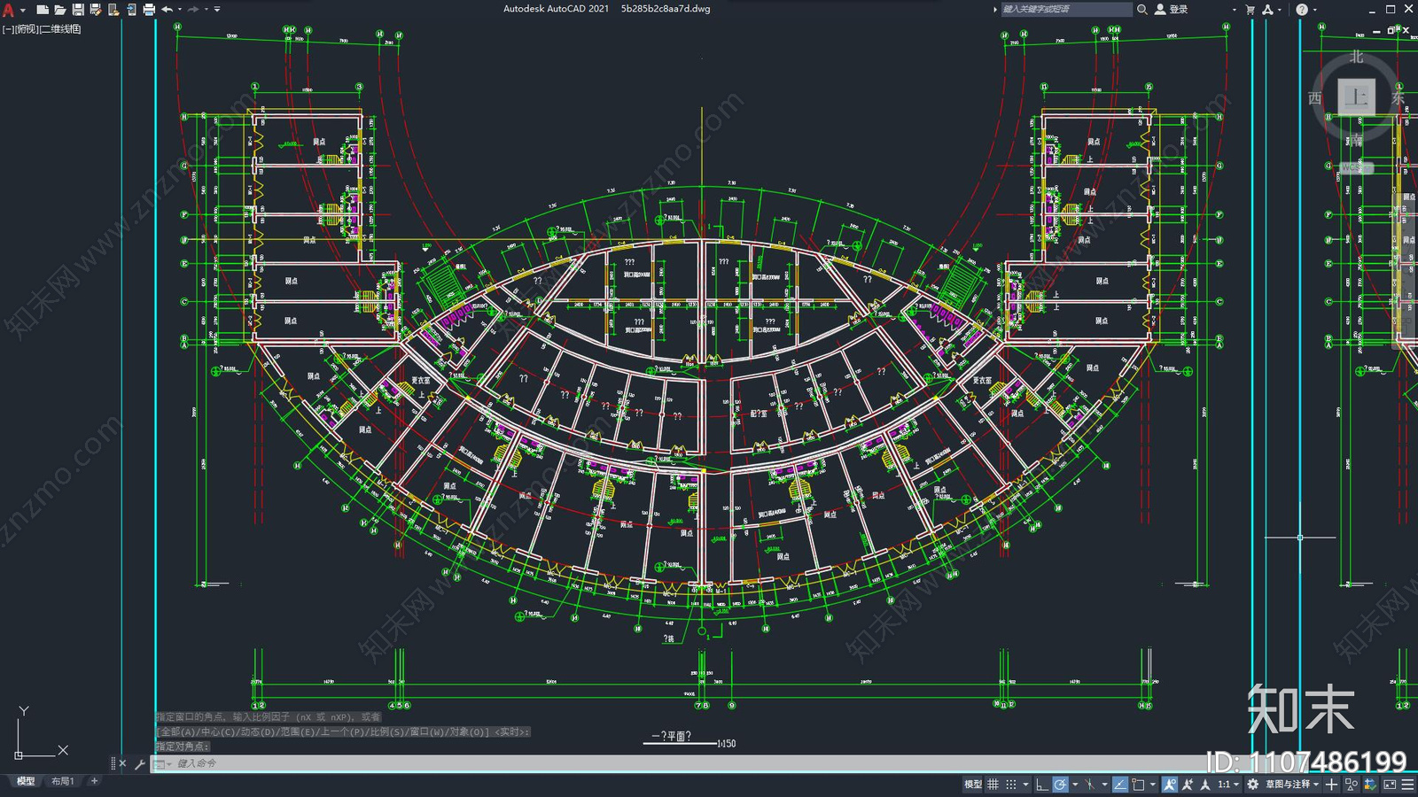This screenshot has width=1418, height=797.
Task: Click the search magnifier icon
Action: click(x=1142, y=9)
